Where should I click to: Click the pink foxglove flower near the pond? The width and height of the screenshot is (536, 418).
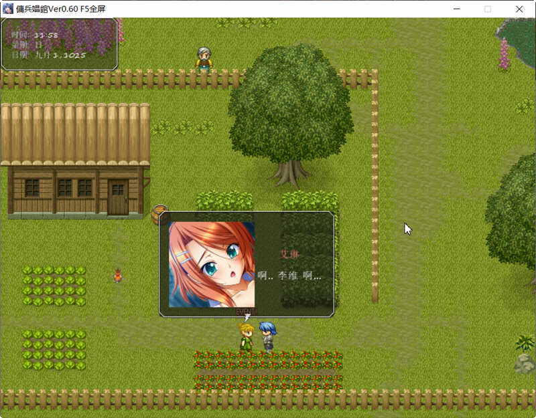coord(504,54)
